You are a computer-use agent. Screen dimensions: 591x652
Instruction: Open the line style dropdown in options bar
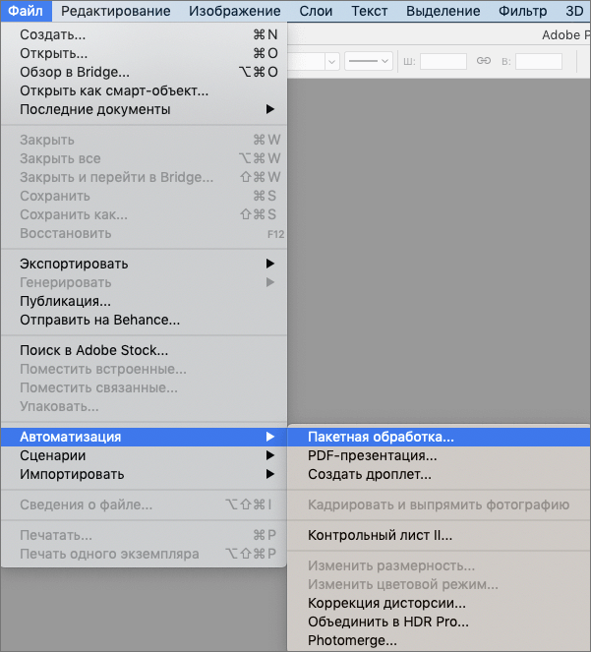pyautogui.click(x=369, y=61)
